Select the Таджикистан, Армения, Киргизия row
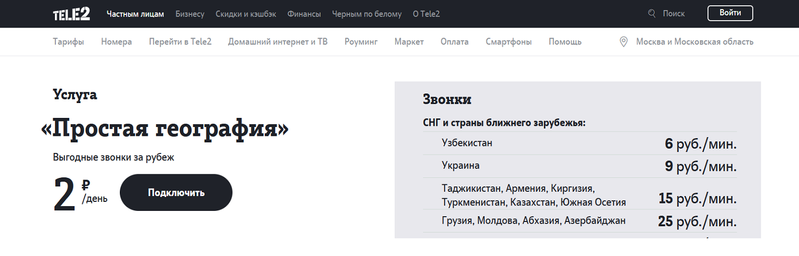Viewport: 799px width, 256px height. click(x=580, y=194)
